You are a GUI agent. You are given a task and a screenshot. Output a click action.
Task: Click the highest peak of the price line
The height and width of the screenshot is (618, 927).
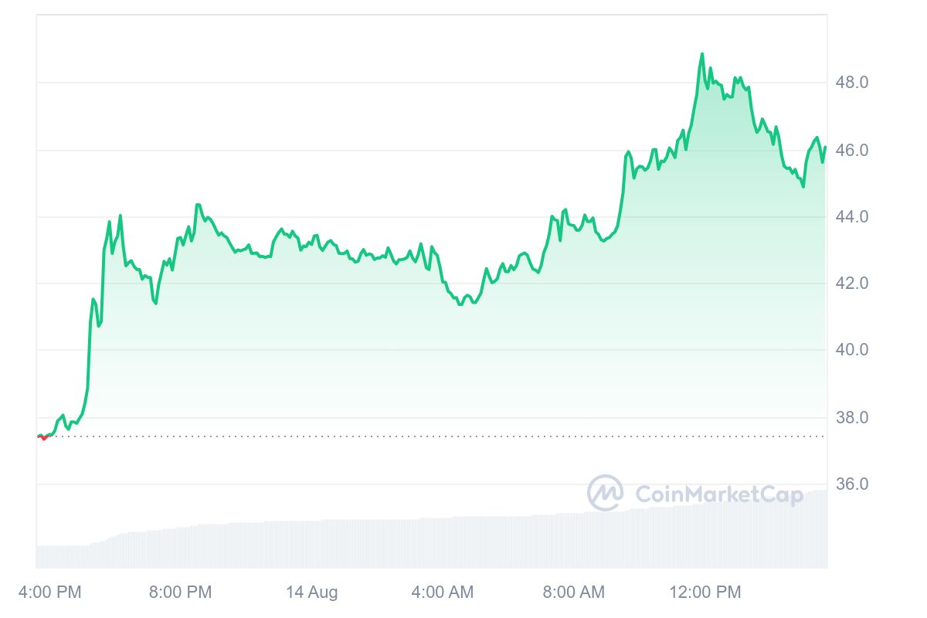pos(702,54)
